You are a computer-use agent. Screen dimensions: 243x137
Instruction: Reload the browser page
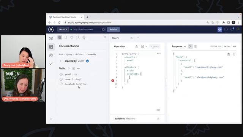point(59,22)
